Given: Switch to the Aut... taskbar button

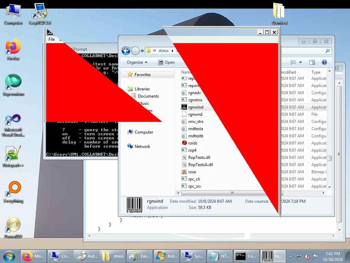Looking at the screenshot, I should [86, 256].
